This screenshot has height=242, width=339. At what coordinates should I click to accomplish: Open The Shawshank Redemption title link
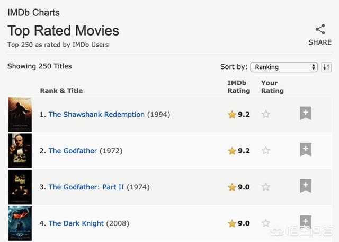click(x=96, y=115)
